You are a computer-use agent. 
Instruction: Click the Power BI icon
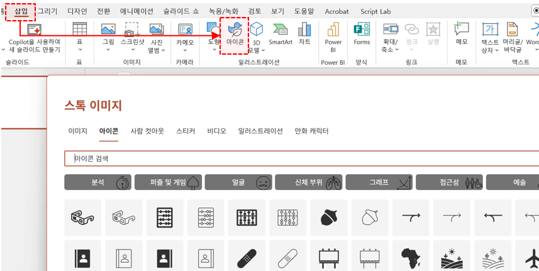[333, 29]
